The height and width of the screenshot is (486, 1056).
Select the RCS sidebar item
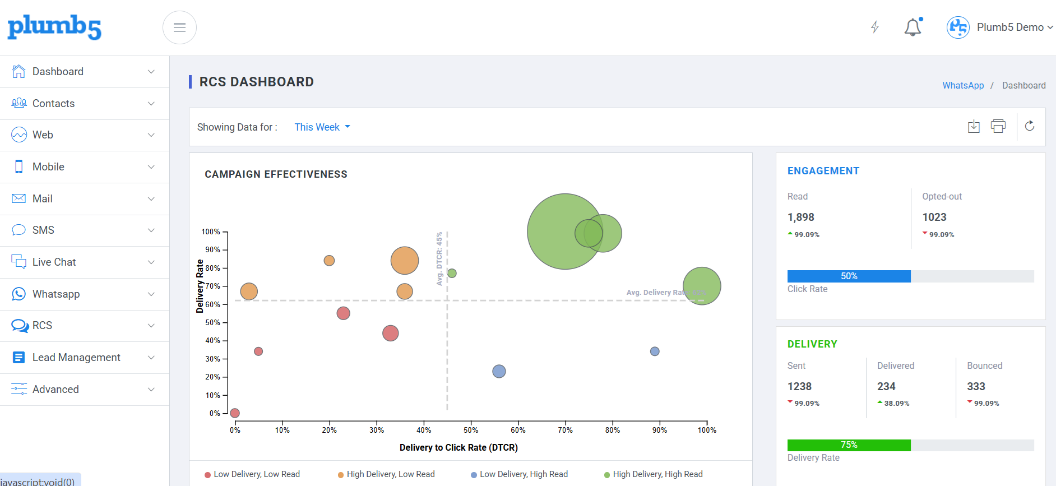[x=85, y=326]
